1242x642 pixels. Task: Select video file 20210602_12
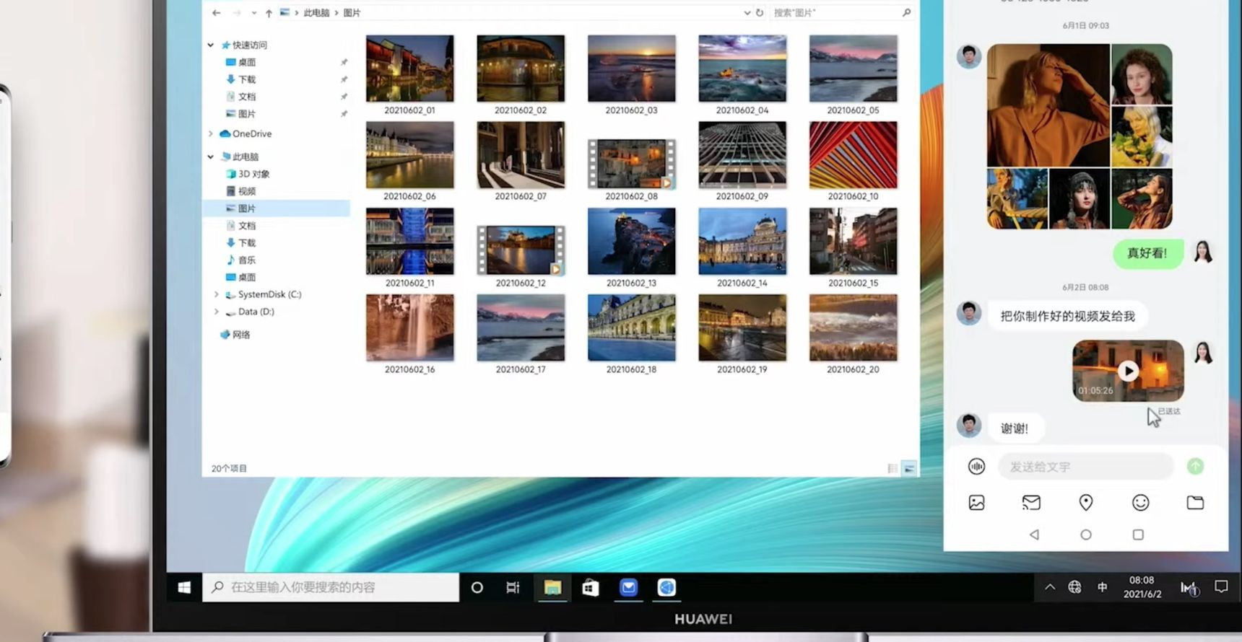click(521, 250)
